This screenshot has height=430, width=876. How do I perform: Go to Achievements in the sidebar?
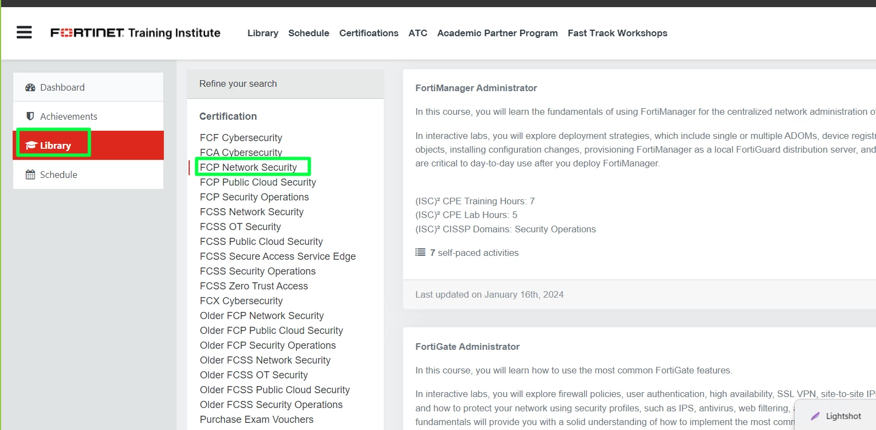pyautogui.click(x=89, y=116)
